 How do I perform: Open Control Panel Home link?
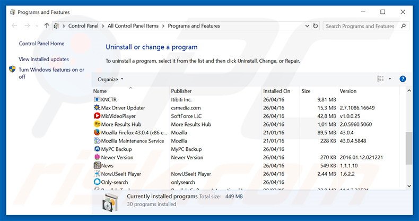pos(41,44)
